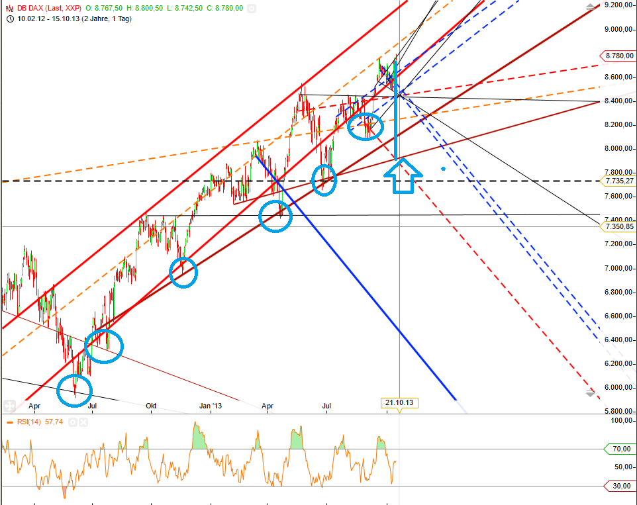The image size is (637, 505).
Task: Click the RSI indicator settings circle icon
Action: point(73,422)
